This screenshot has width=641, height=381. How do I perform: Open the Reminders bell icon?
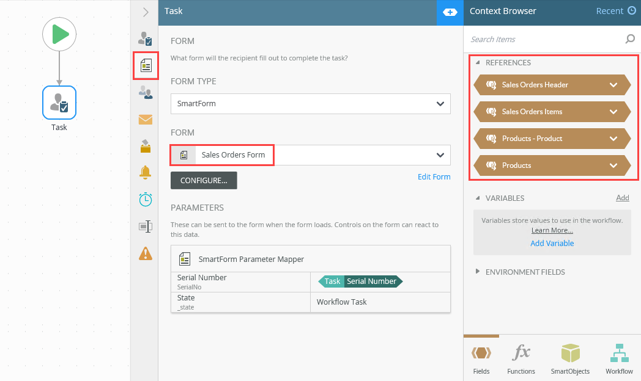[x=146, y=173]
